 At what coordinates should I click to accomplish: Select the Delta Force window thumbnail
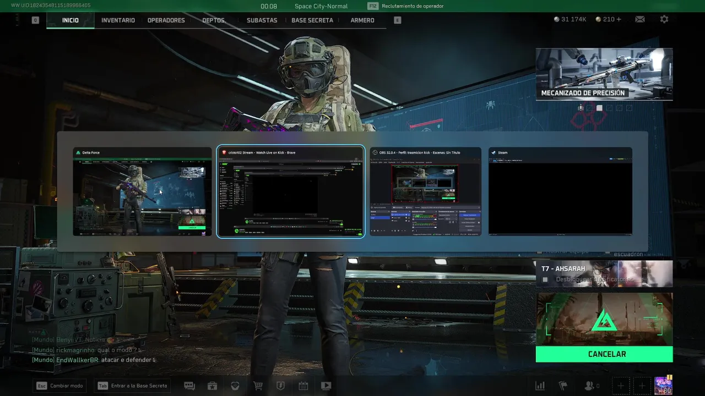(143, 191)
